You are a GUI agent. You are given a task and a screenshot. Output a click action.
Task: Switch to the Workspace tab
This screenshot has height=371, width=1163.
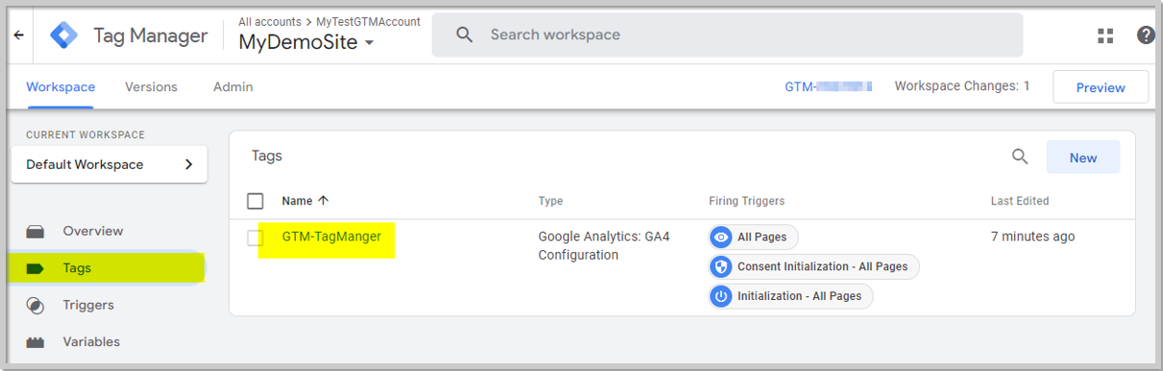(61, 86)
